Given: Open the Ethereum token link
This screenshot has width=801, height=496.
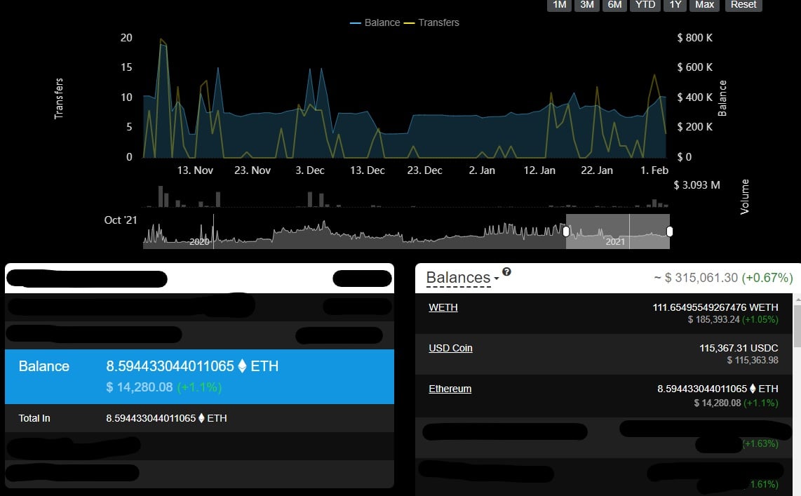Looking at the screenshot, I should point(450,389).
